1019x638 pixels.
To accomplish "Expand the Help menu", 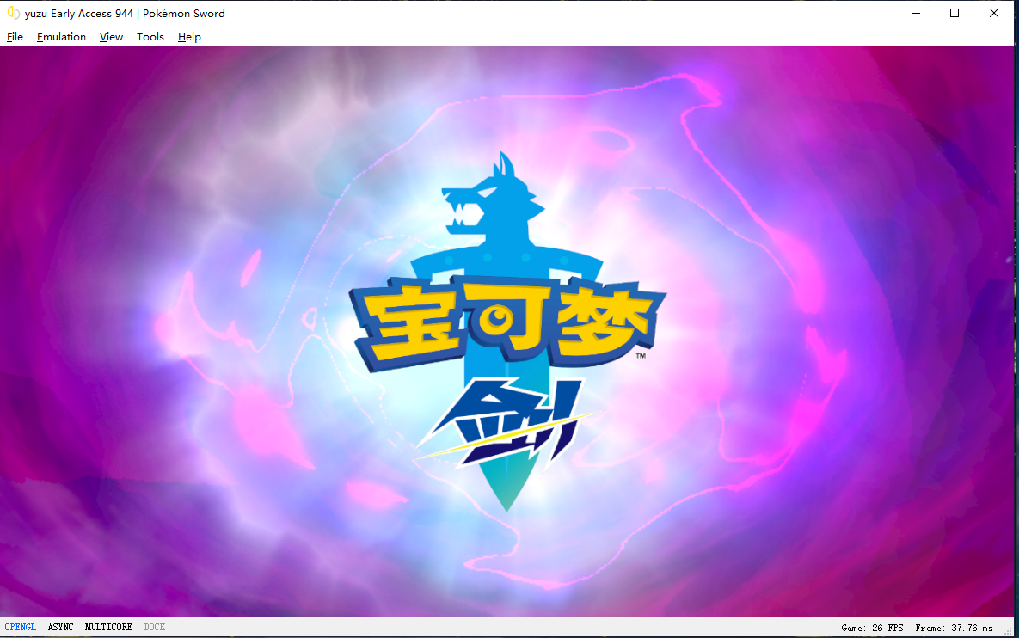I will tap(189, 37).
